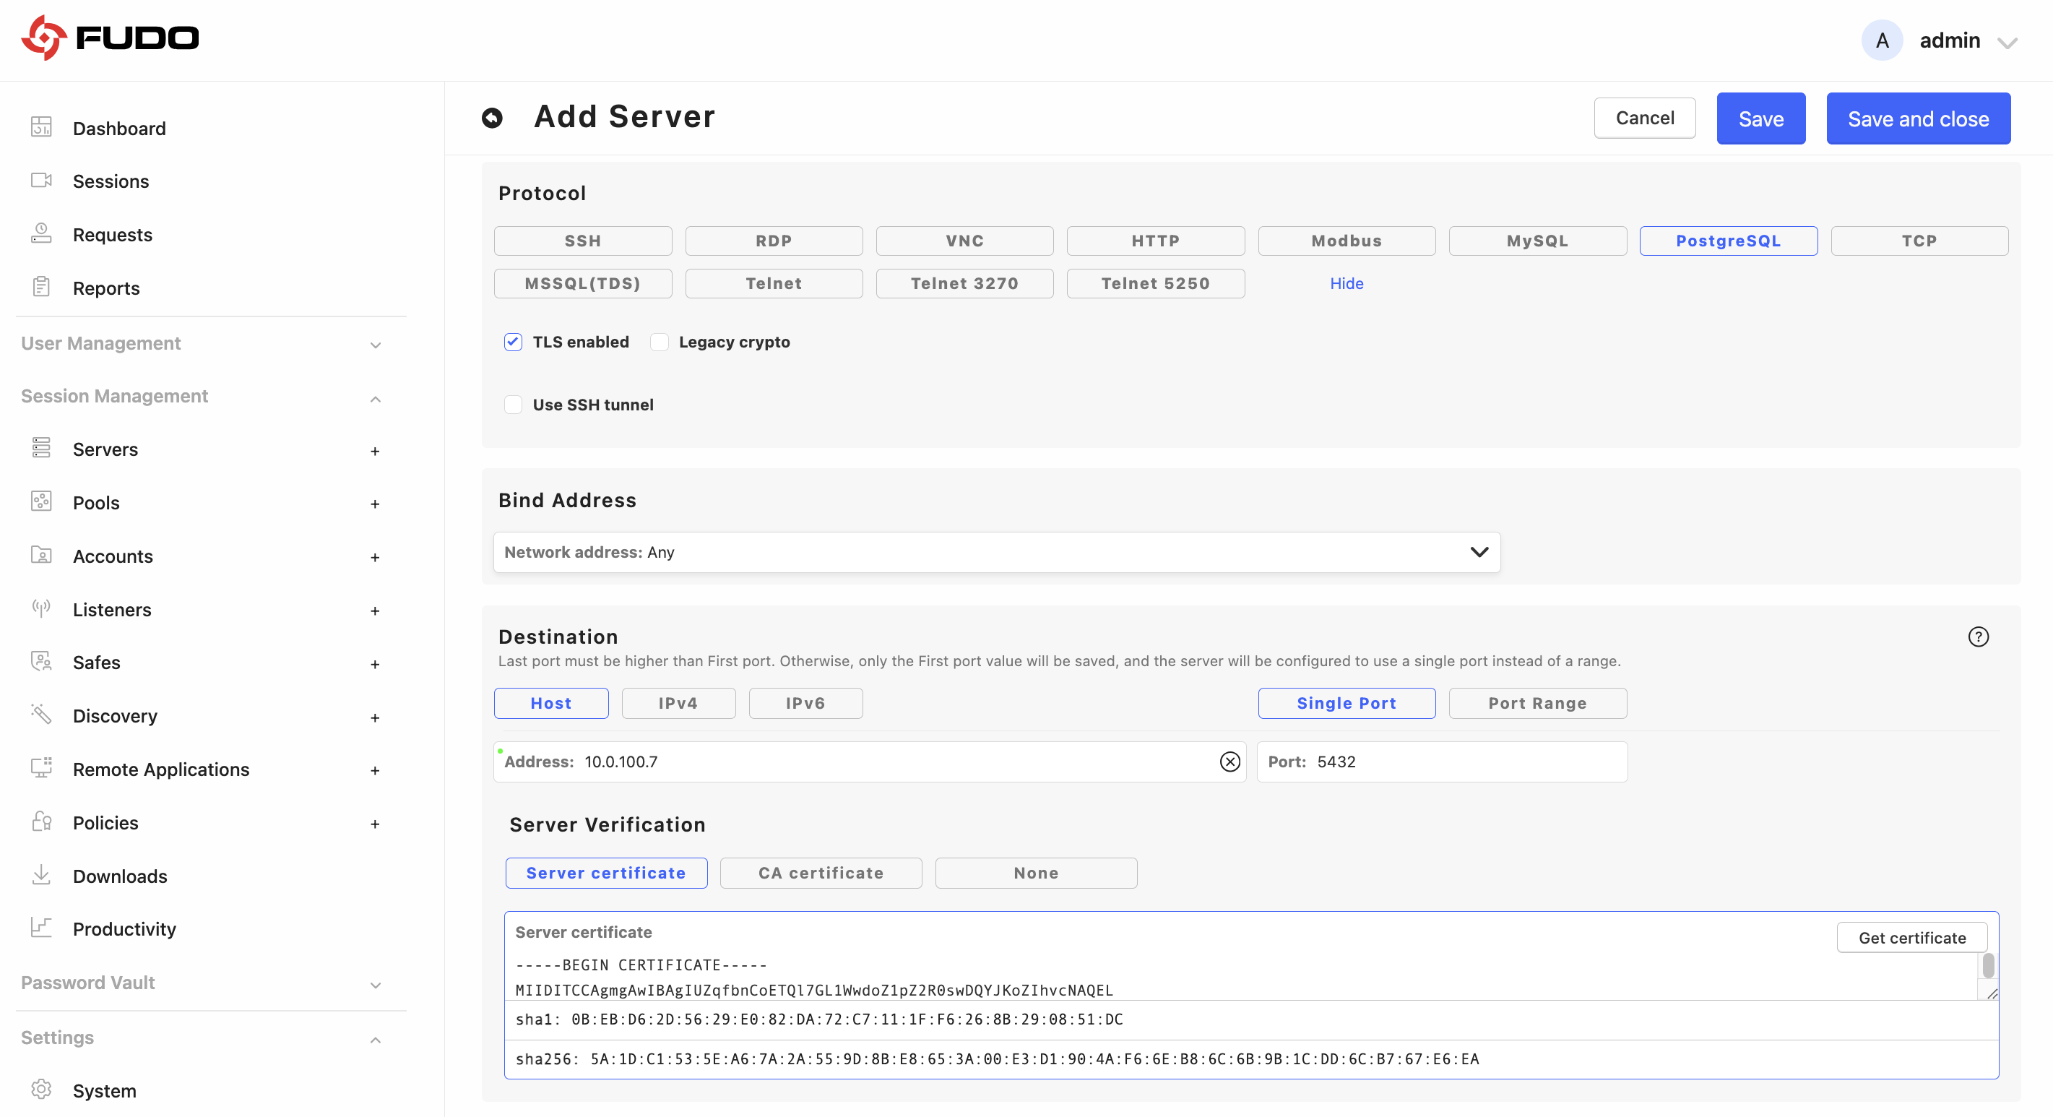Open the Dashboard icon in sidebar
The width and height of the screenshot is (2053, 1117).
click(x=41, y=126)
